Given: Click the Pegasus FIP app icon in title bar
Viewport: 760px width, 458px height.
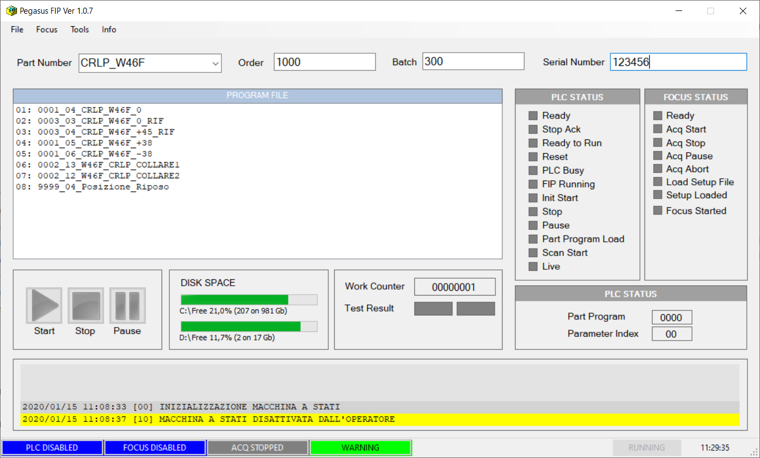Looking at the screenshot, I should click(x=11, y=11).
